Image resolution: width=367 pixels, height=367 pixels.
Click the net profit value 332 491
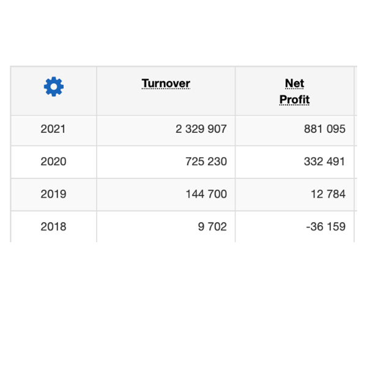coord(324,161)
